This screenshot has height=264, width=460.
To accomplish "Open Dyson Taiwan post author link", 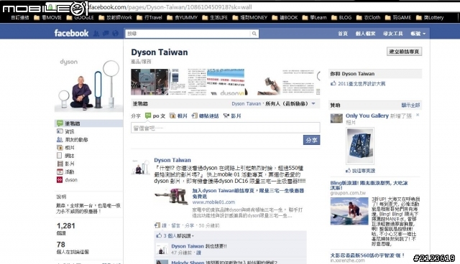I will coord(172,160).
